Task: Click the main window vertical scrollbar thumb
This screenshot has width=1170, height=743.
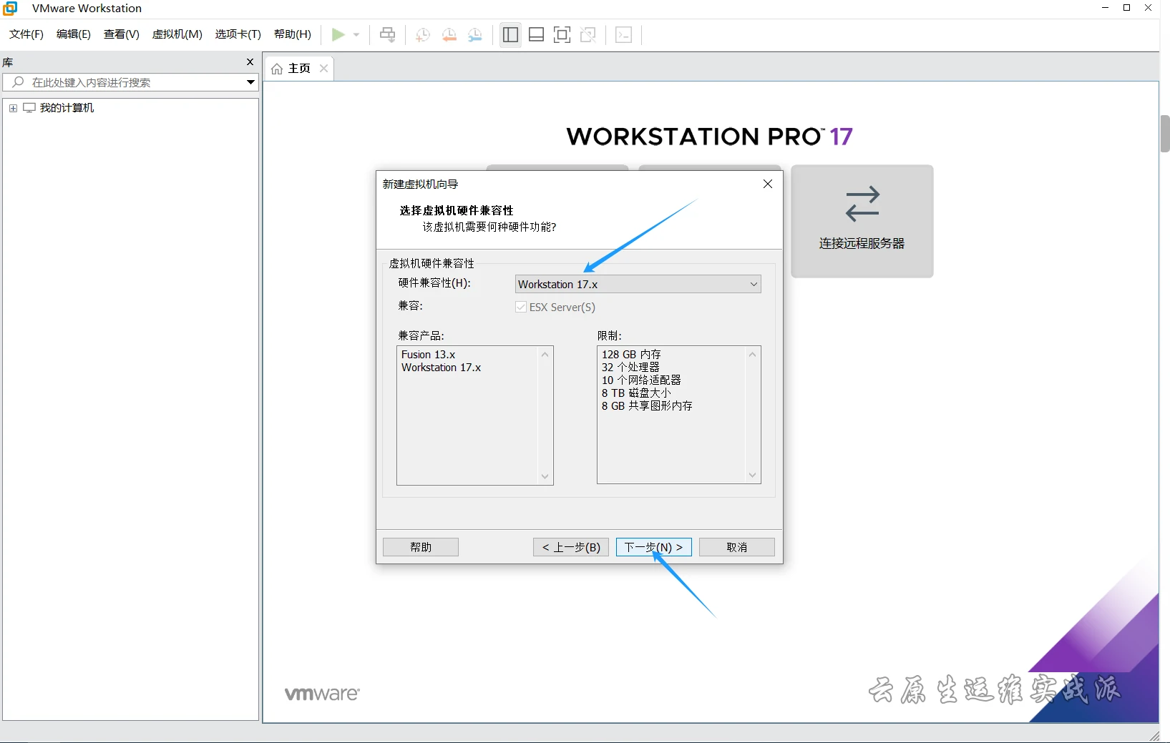Action: click(x=1165, y=134)
